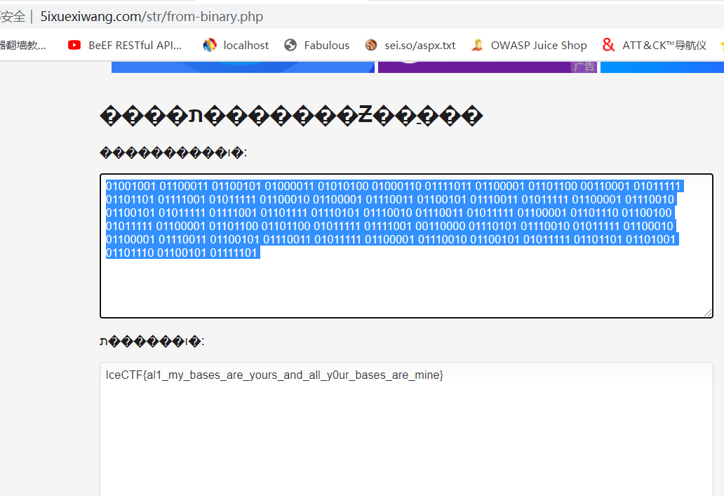Click the sei.so/aspx.txt bookmark icon
The height and width of the screenshot is (496, 724).
click(x=371, y=46)
